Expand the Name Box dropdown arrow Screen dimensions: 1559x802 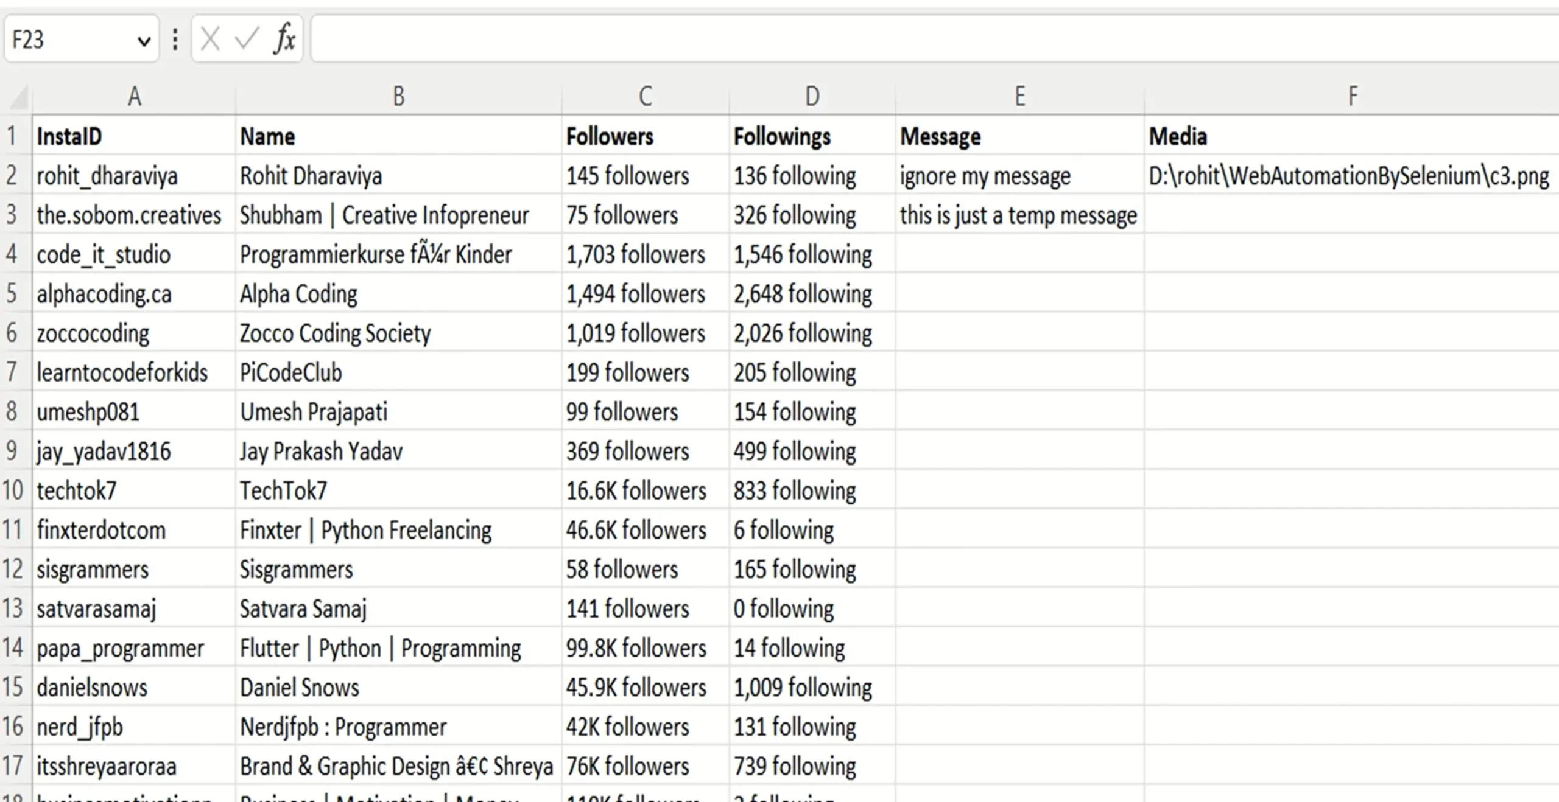[x=144, y=41]
